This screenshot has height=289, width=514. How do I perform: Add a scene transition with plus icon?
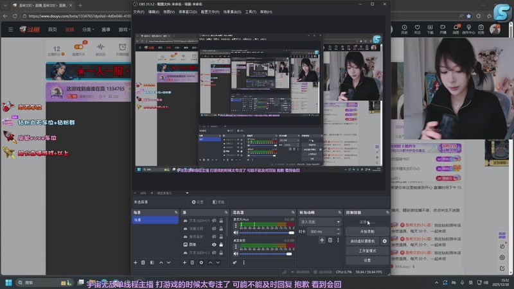pyautogui.click(x=322, y=240)
